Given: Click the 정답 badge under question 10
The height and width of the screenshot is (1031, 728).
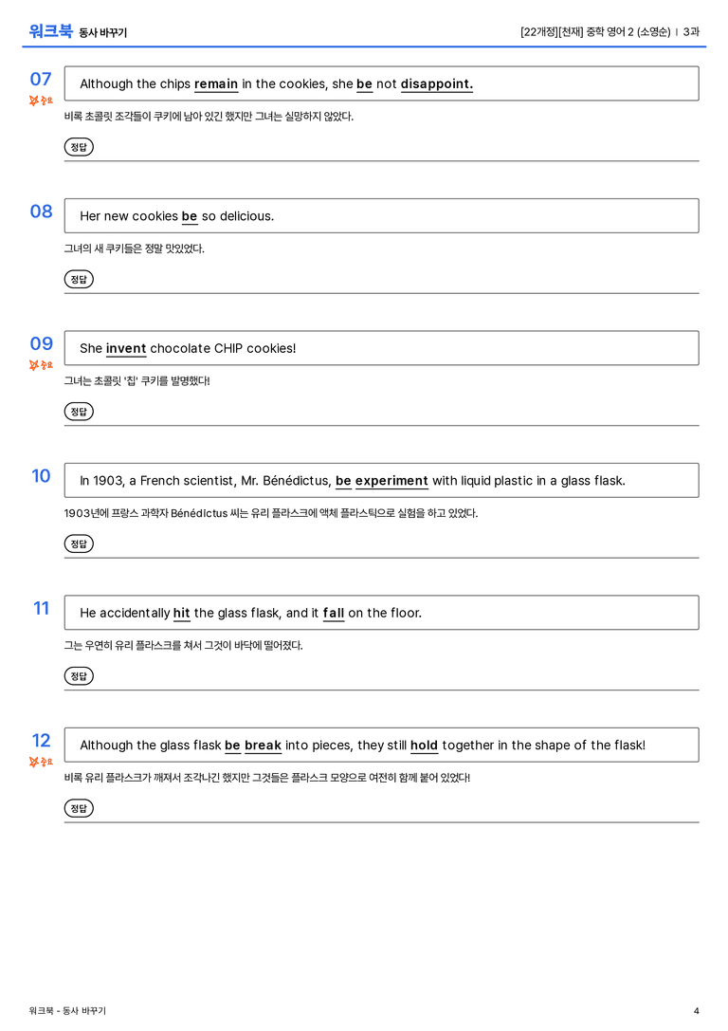Looking at the screenshot, I should click(x=79, y=543).
